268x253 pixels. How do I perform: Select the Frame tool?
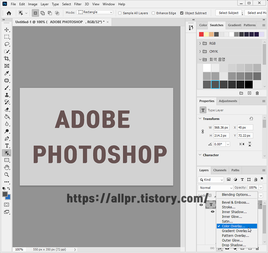(7, 66)
